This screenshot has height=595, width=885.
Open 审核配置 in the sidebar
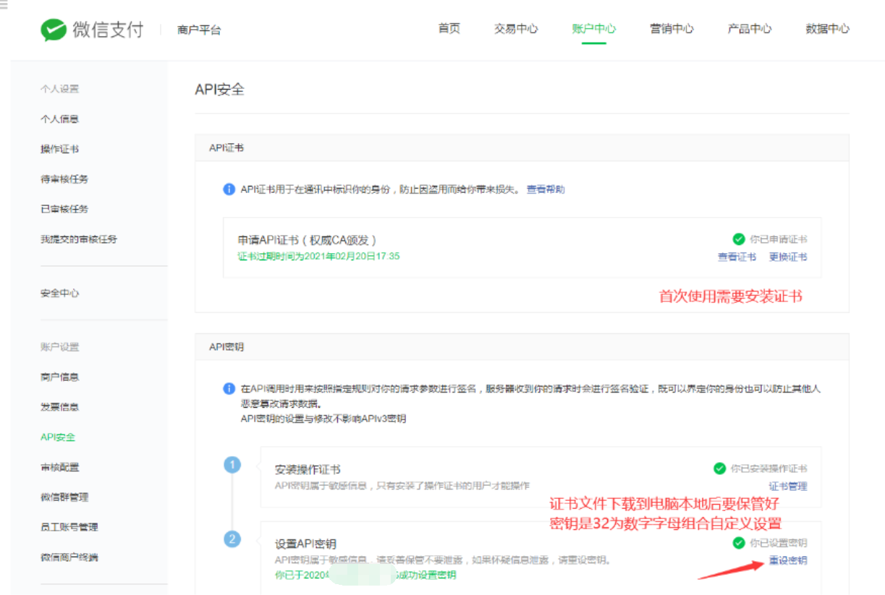pyautogui.click(x=59, y=468)
